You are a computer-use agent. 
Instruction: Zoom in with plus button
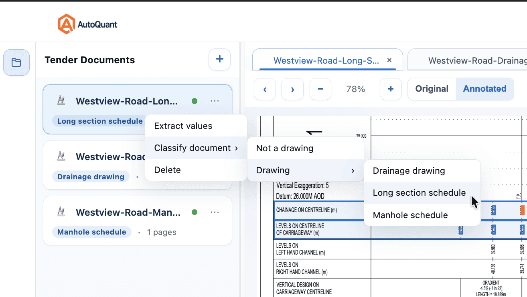[x=391, y=89]
